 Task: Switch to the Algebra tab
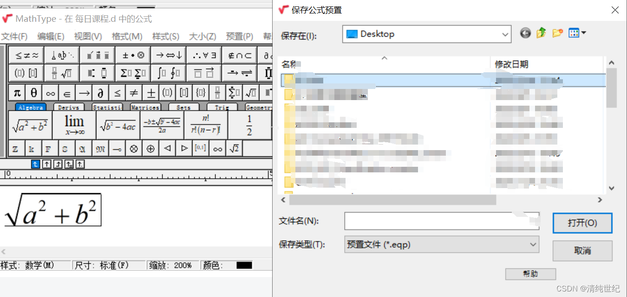tap(31, 107)
